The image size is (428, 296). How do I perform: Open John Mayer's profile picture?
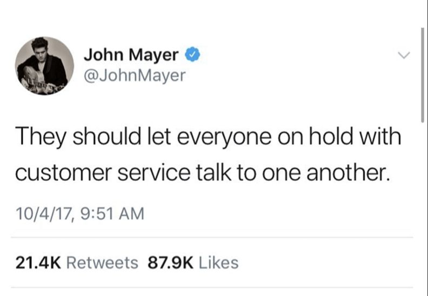[44, 66]
